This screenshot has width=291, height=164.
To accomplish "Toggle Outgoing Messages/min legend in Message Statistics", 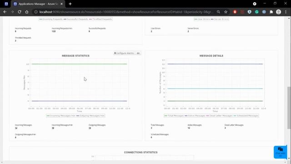I will [90, 116].
